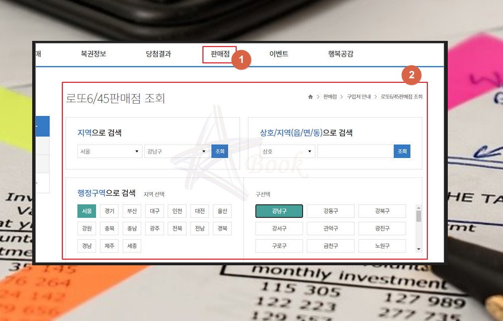Open the 행복공감 menu

pyautogui.click(x=340, y=54)
